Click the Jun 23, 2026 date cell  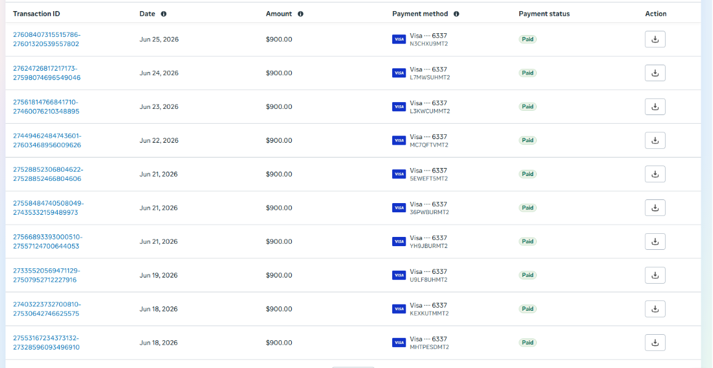[159, 106]
